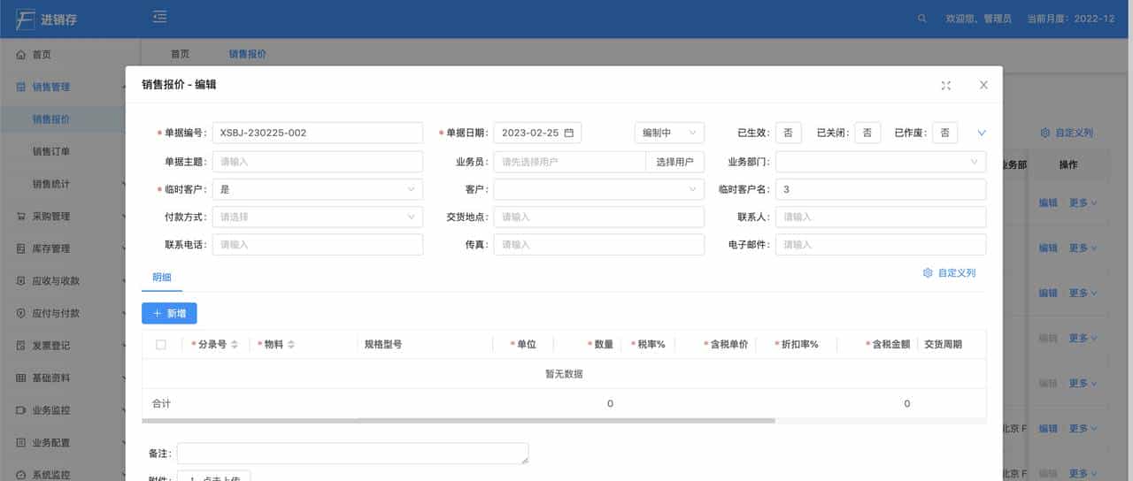1133x481 pixels.
Task: Click the 明细 table horizontal scrollbar
Action: point(459,420)
